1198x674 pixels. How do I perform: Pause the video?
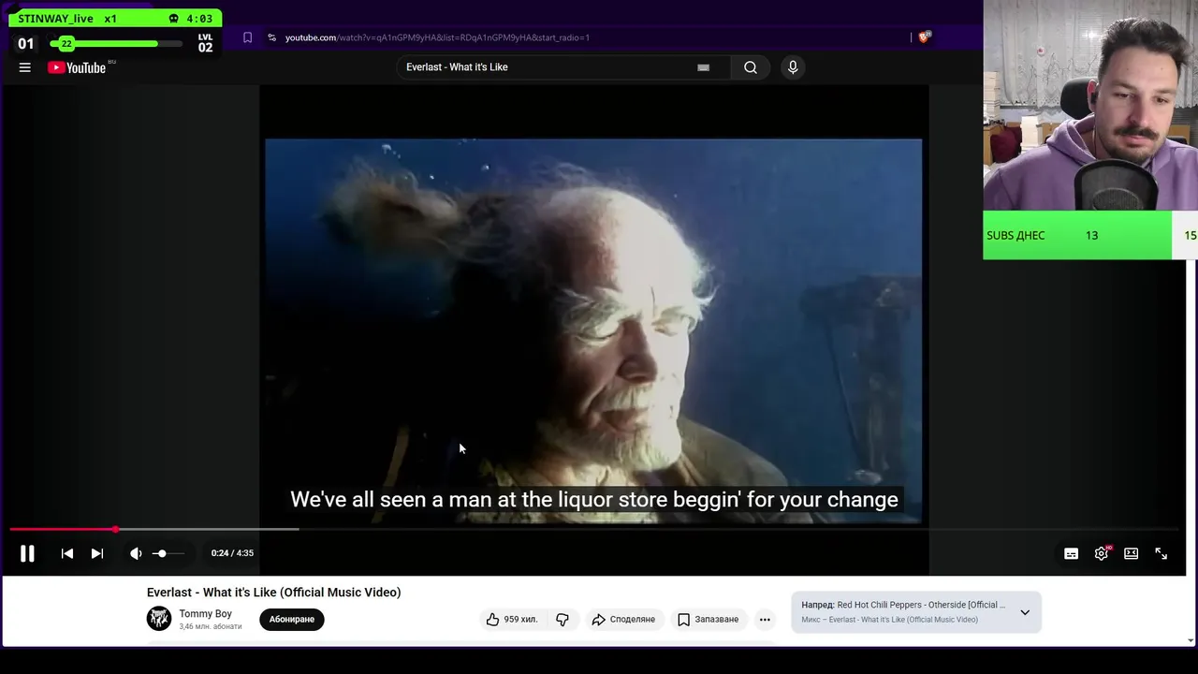[x=27, y=553]
